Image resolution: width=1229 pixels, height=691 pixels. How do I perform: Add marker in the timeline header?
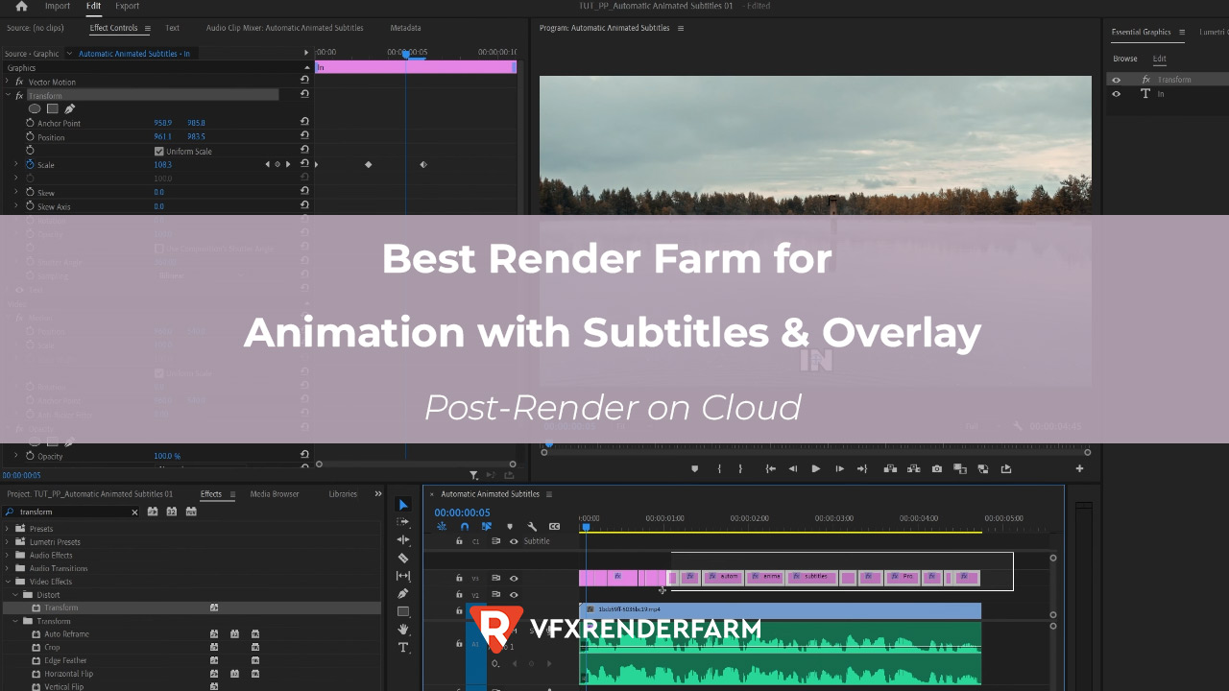coord(510,526)
